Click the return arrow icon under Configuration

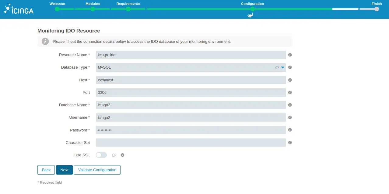point(250,15)
